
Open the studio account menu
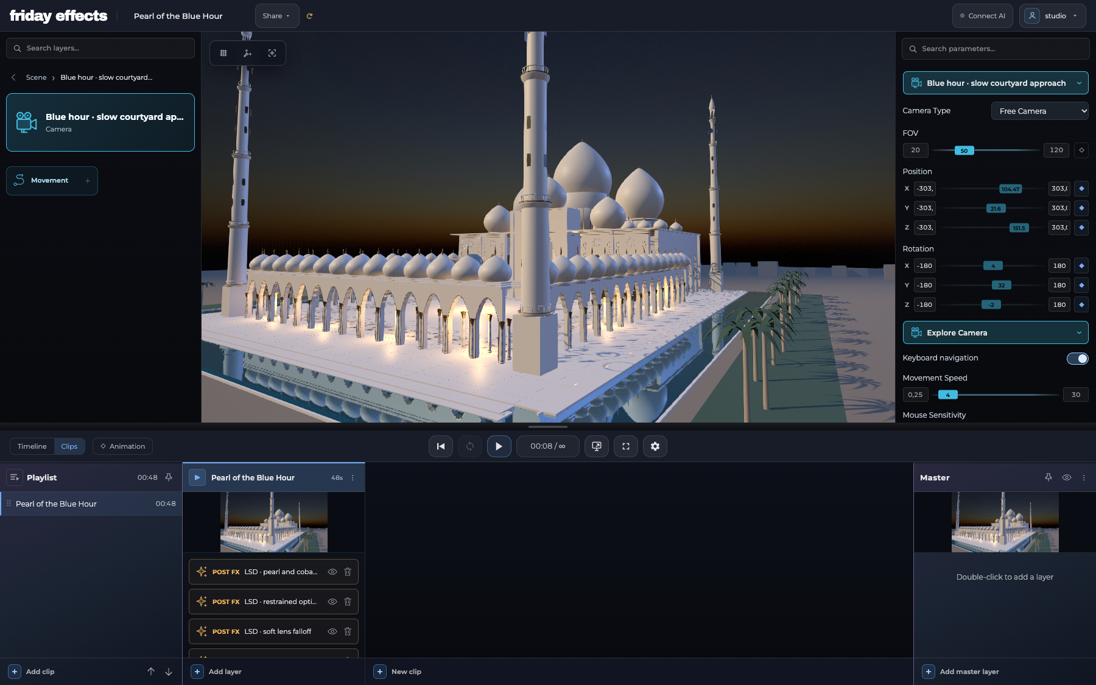(1053, 16)
